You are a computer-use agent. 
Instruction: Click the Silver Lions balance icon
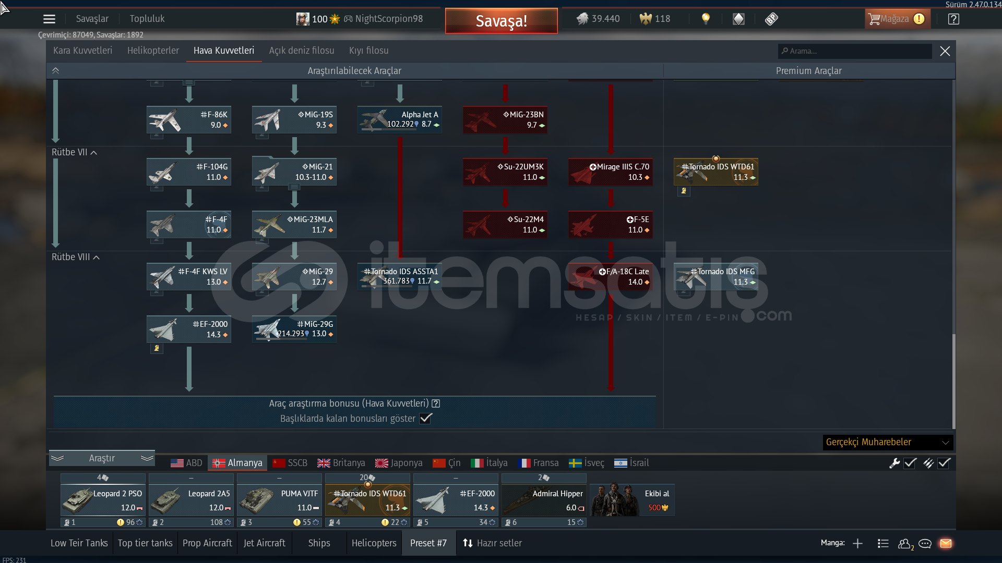[x=582, y=19]
